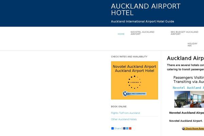Image resolution: width=204 pixels, height=136 pixels.
Task: Click the Best Price Guaranteed badge
Action: point(134,93)
